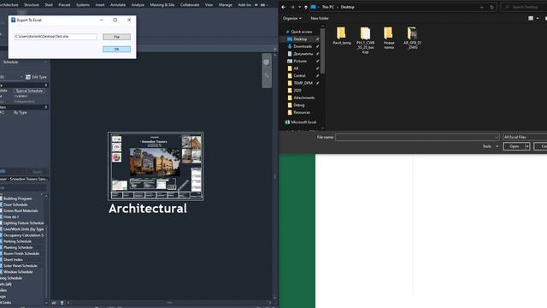Select Attachments folder in navigation pane

point(304,98)
